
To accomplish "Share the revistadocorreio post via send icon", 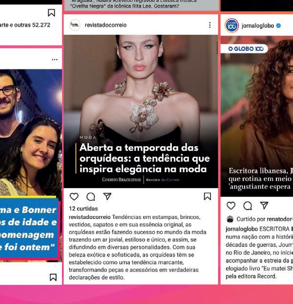I will pos(107,196).
